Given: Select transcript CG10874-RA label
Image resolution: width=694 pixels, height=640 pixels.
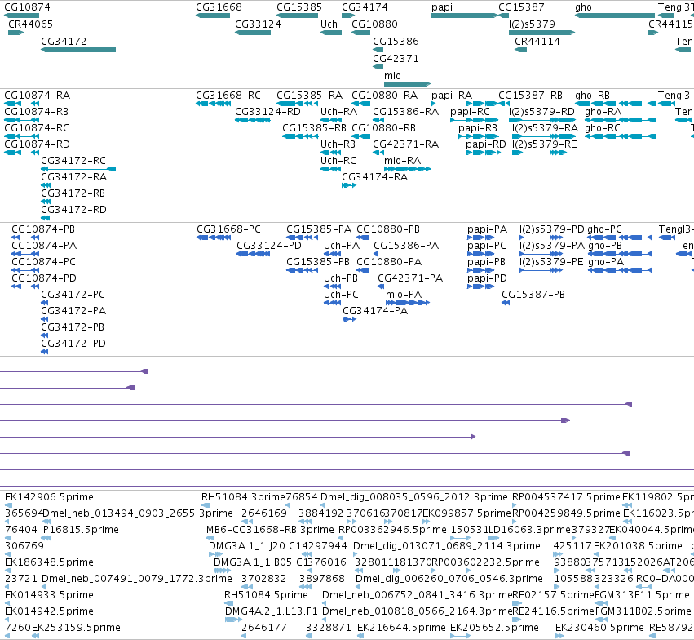Looking at the screenshot, I should click(x=38, y=96).
